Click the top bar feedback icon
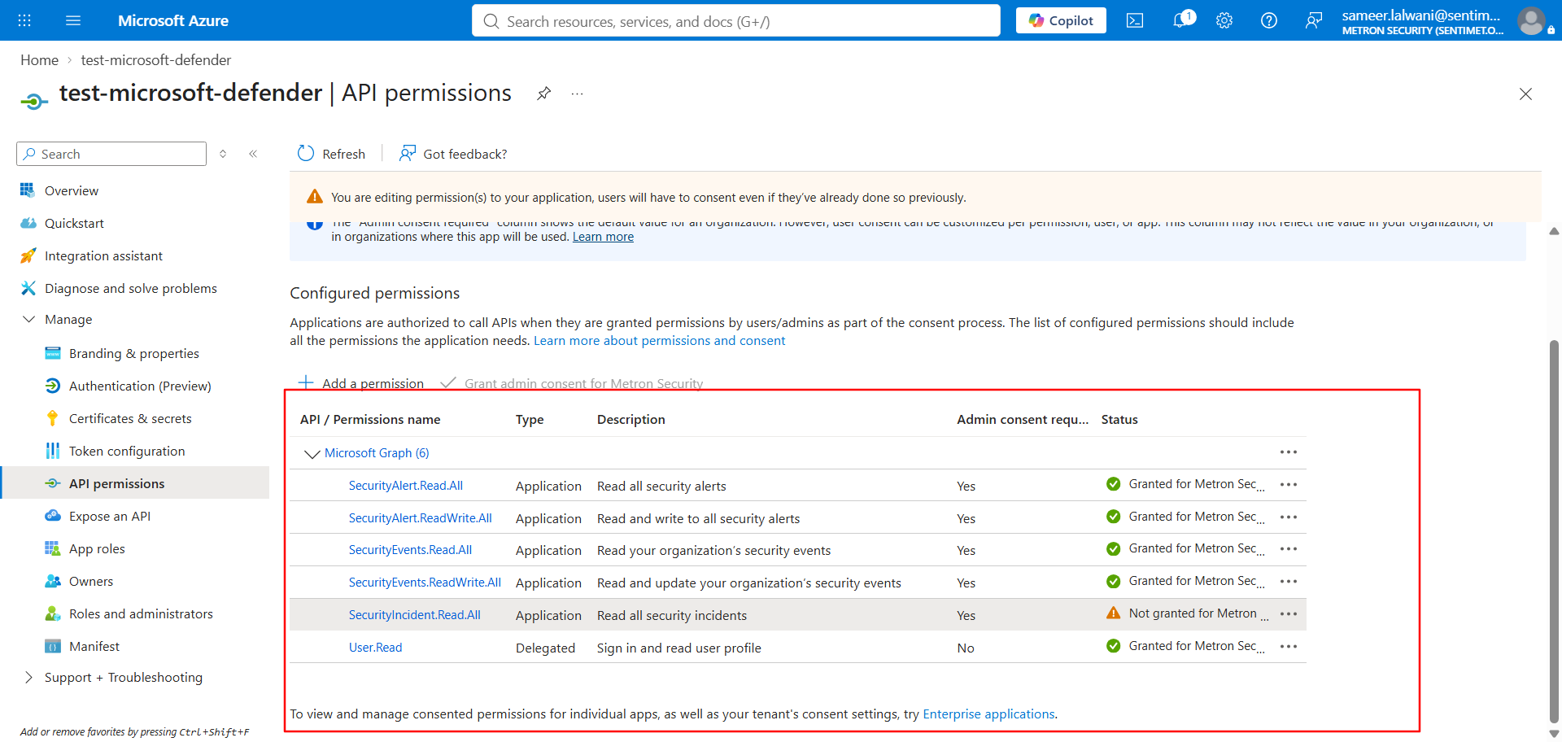The height and width of the screenshot is (742, 1562). pyautogui.click(x=1314, y=20)
